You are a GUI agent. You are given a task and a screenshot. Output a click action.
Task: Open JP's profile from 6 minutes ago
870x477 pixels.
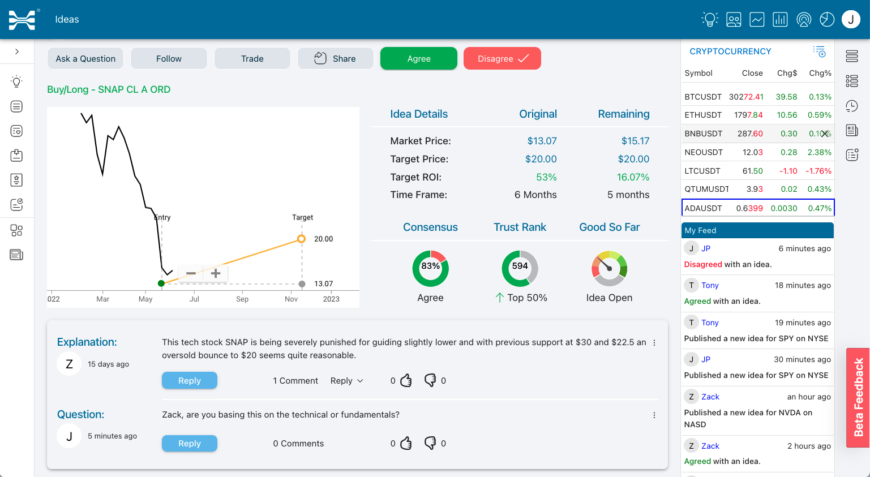coord(706,248)
